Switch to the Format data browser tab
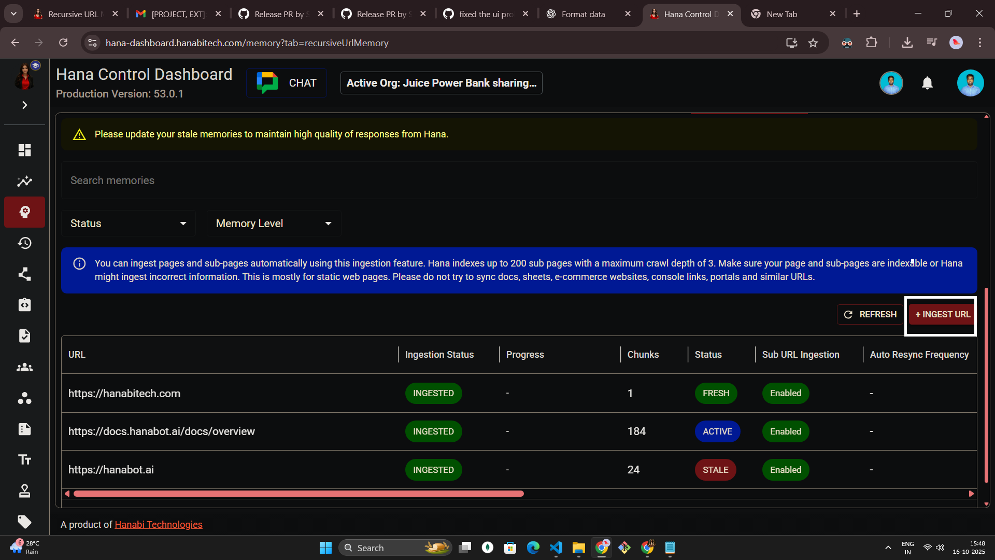Screen dimensions: 995x560 click(583, 14)
